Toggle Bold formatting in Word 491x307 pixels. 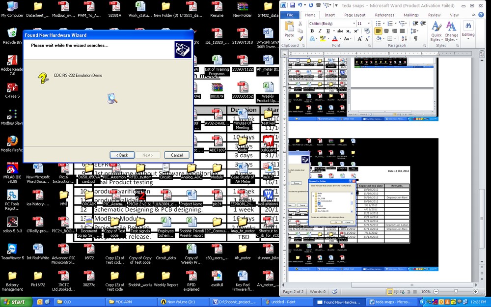tap(312, 31)
